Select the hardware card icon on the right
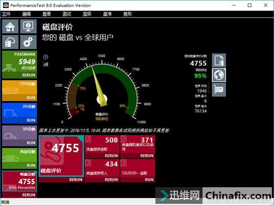Image resolution: width=274 pixels, height=206 pixels. (x=219, y=90)
